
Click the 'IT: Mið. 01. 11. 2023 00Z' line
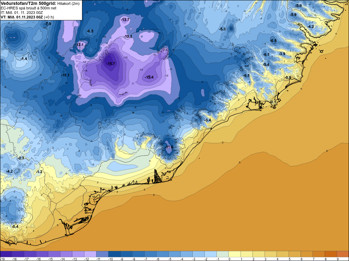22,13
